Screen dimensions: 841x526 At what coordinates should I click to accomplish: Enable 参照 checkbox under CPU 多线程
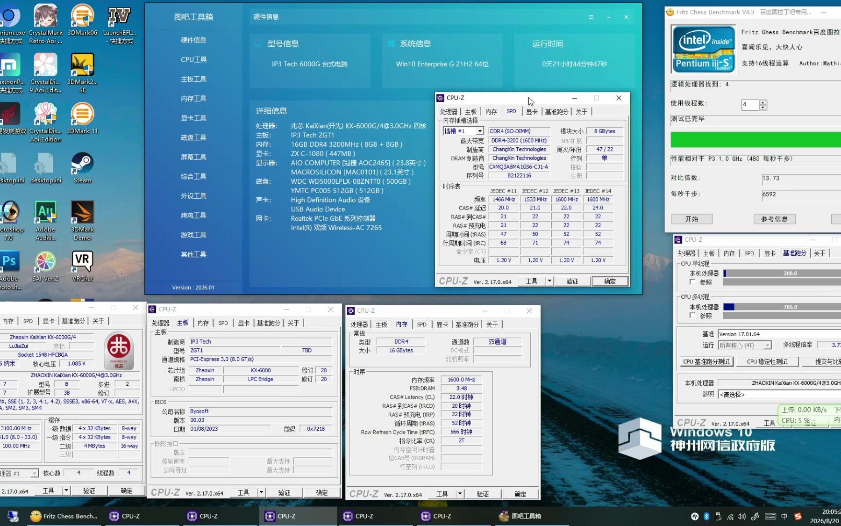coord(692,316)
